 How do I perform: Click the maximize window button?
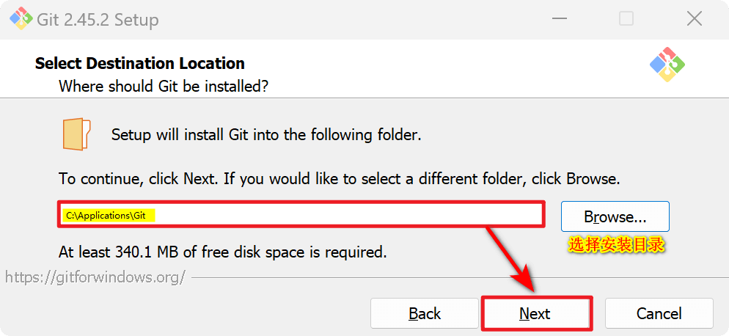point(626,19)
